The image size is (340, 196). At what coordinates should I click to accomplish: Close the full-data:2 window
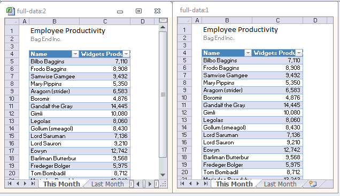tap(157, 11)
